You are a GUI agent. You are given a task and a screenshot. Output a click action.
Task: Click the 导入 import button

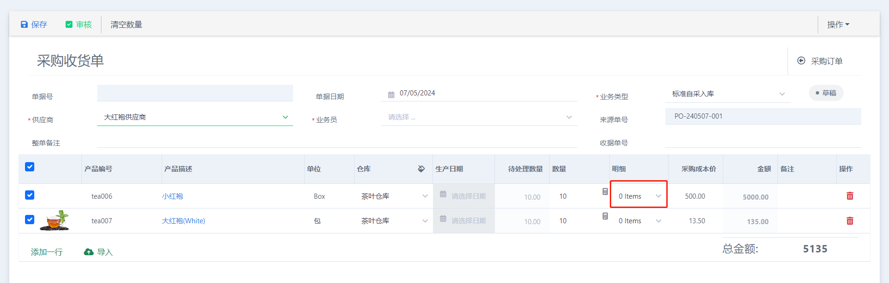pyautogui.click(x=98, y=252)
